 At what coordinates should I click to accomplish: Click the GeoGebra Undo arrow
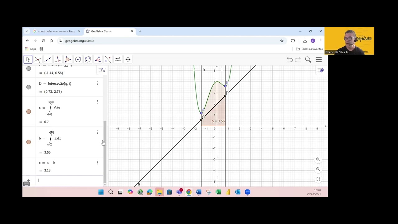click(289, 59)
